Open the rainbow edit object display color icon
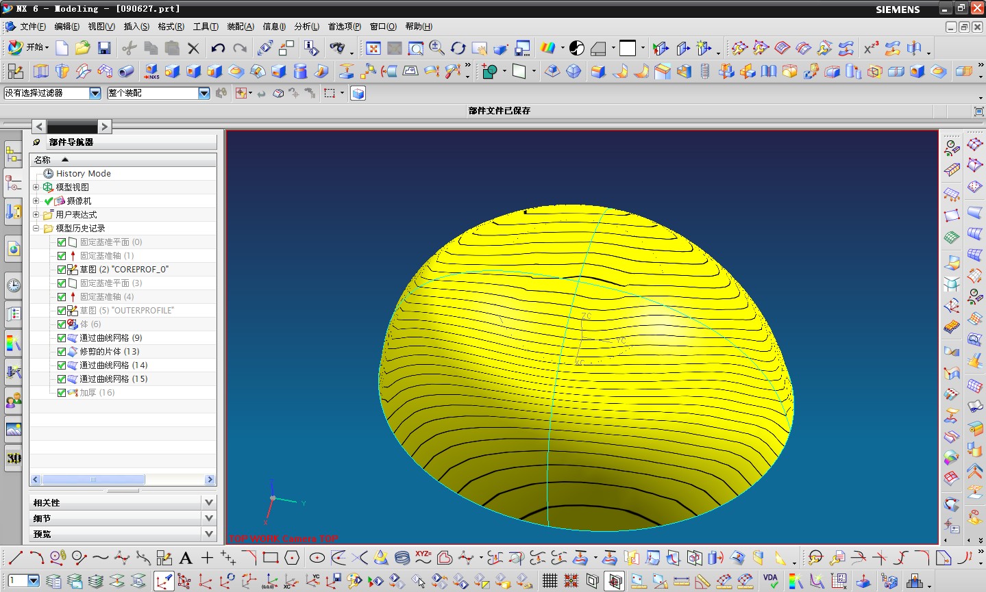 [547, 48]
